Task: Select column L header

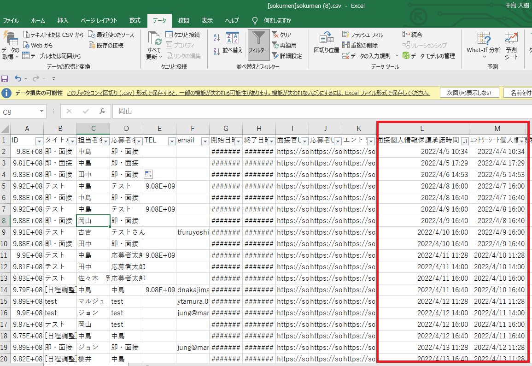Action: [422, 129]
